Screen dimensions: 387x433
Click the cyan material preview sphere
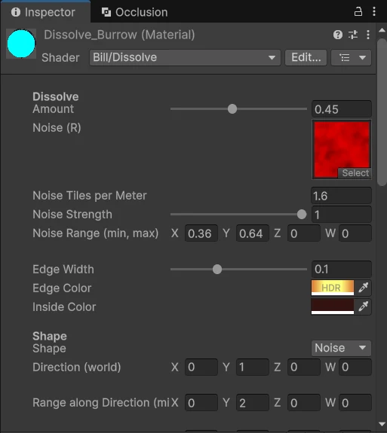click(x=21, y=44)
